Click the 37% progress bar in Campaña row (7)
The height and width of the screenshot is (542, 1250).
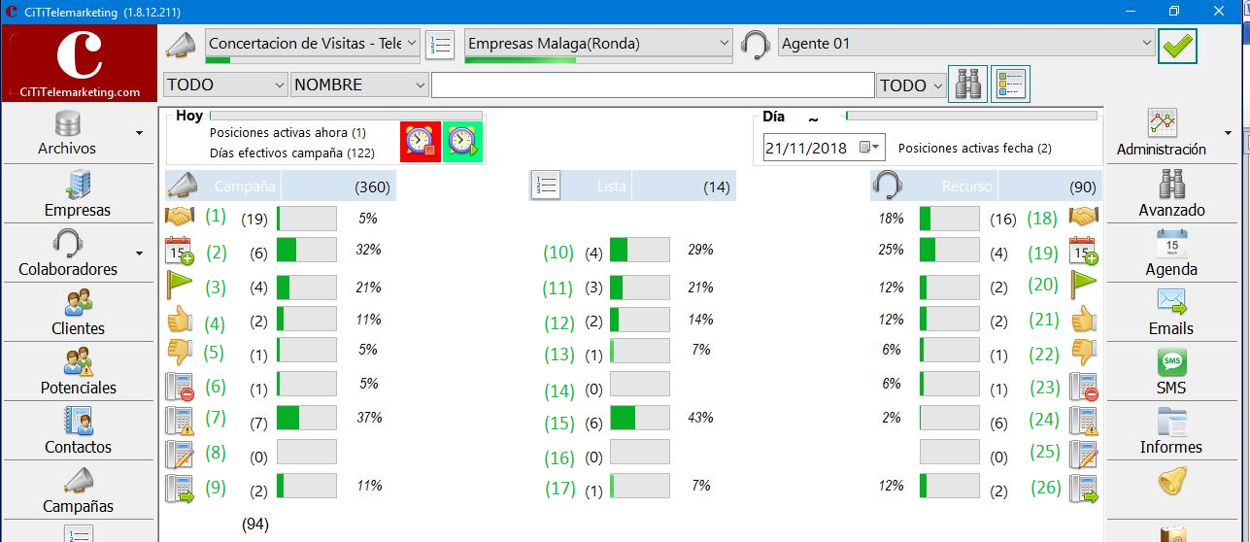point(307,419)
